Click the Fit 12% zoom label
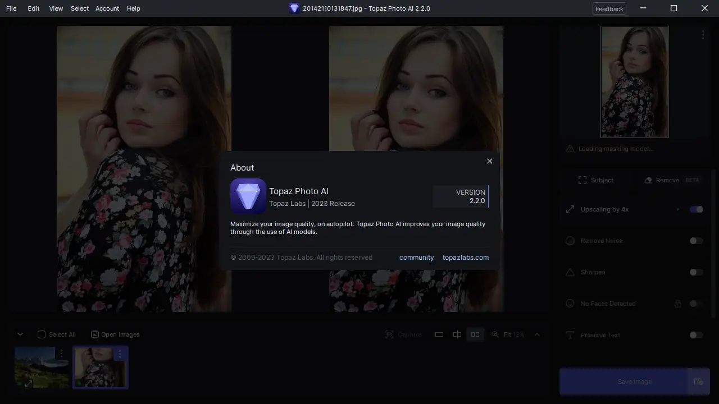This screenshot has width=719, height=404. (x=514, y=334)
